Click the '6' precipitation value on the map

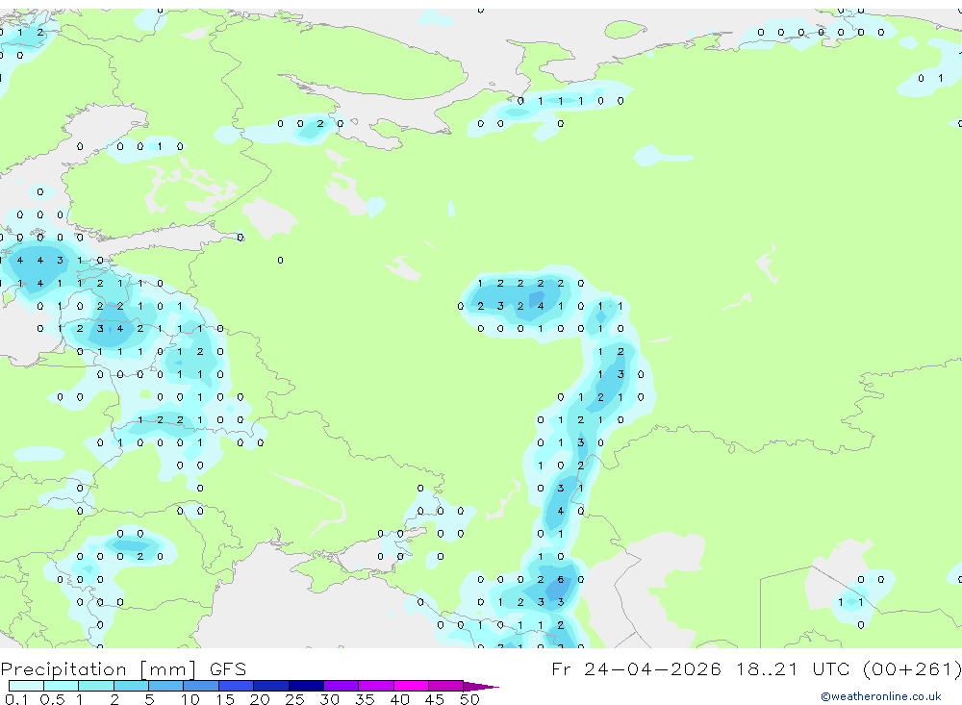(560, 579)
